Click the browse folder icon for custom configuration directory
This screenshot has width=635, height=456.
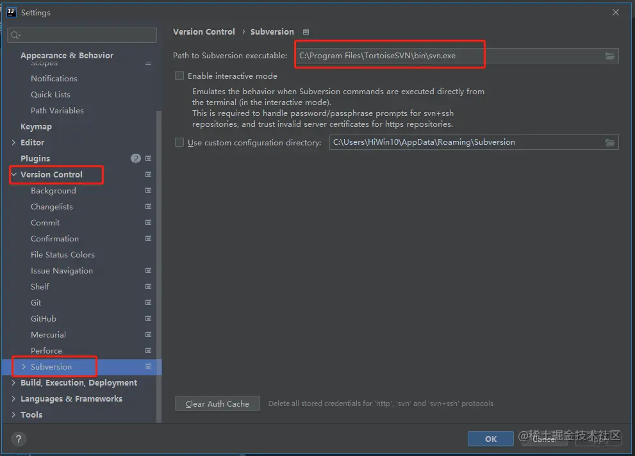click(610, 142)
